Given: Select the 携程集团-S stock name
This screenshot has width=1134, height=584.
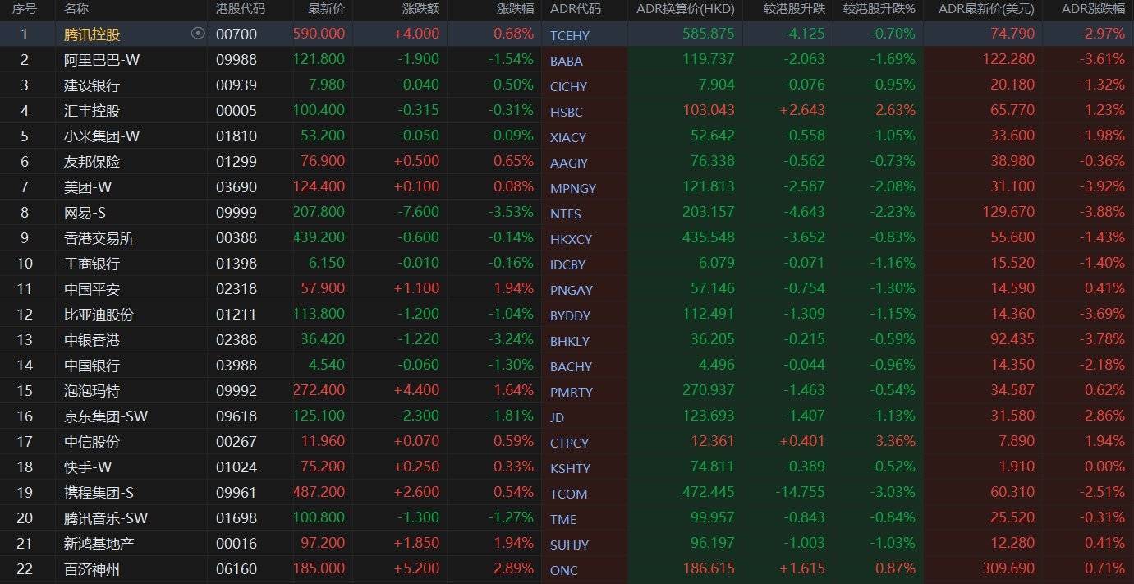Looking at the screenshot, I should coord(99,493).
